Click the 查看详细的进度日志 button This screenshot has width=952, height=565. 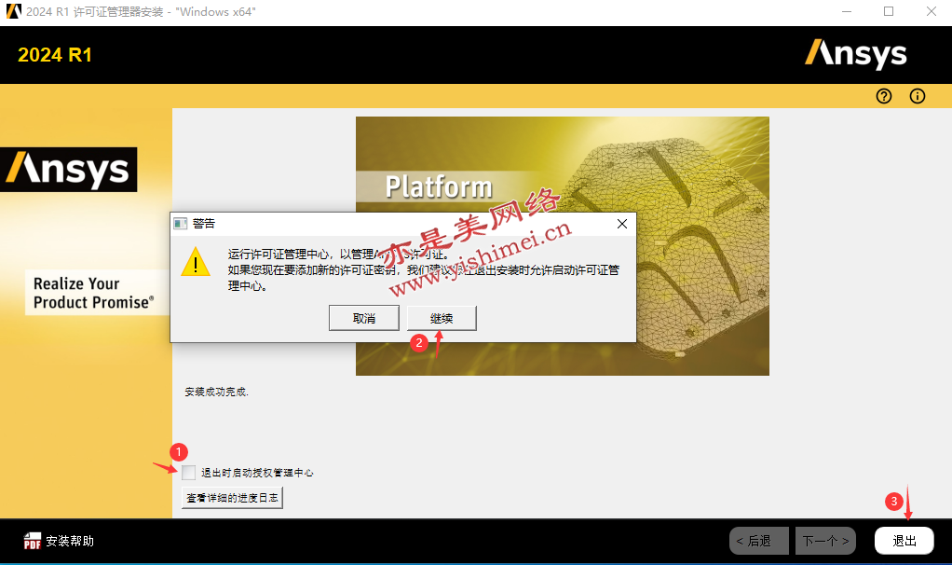point(232,498)
